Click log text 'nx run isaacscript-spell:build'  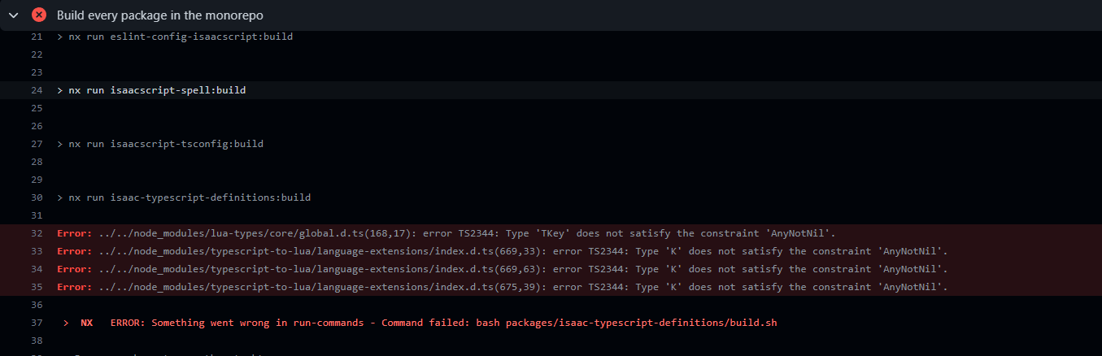point(157,90)
